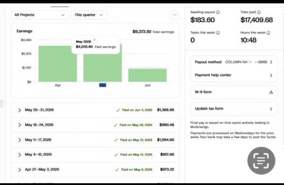The height and width of the screenshot is (185, 284).
Task: Download the W-9 form via download icon
Action: click(271, 92)
